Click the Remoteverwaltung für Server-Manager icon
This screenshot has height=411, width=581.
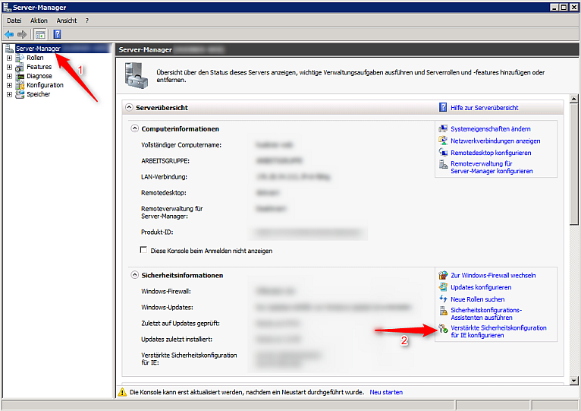tap(443, 164)
